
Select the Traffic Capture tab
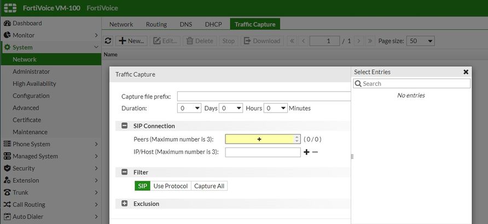[255, 24]
